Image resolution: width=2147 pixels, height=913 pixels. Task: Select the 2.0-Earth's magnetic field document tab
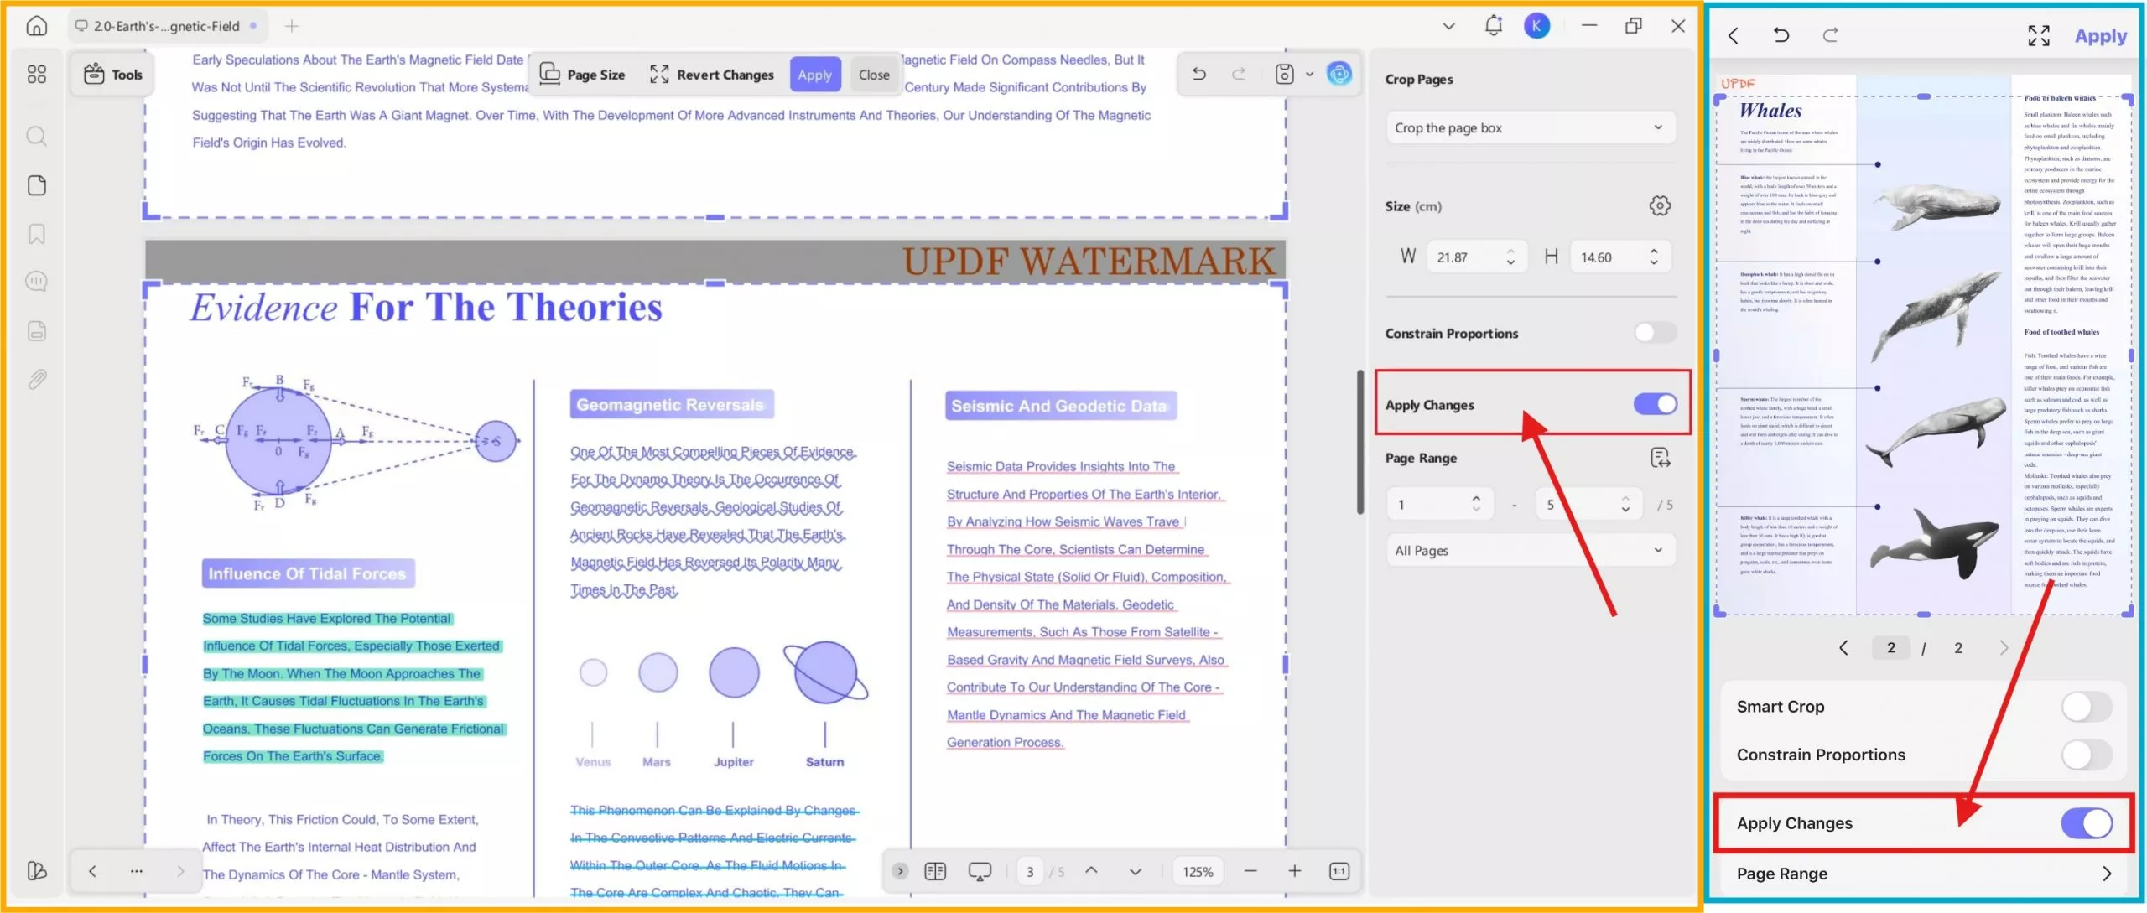tap(166, 26)
